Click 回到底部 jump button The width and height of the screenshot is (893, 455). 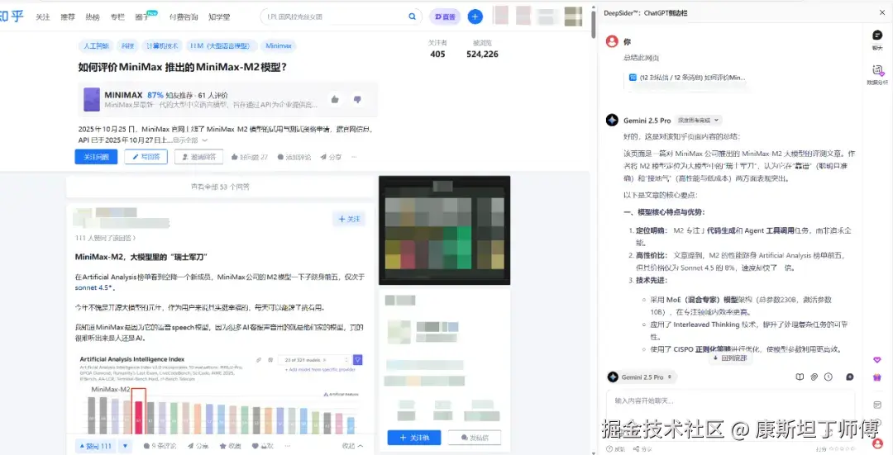(729, 358)
